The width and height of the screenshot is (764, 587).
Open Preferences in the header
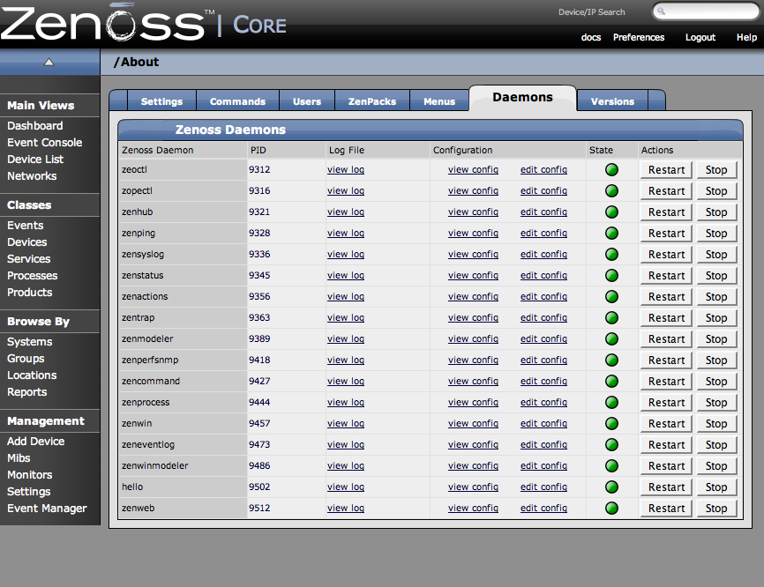pyautogui.click(x=639, y=38)
